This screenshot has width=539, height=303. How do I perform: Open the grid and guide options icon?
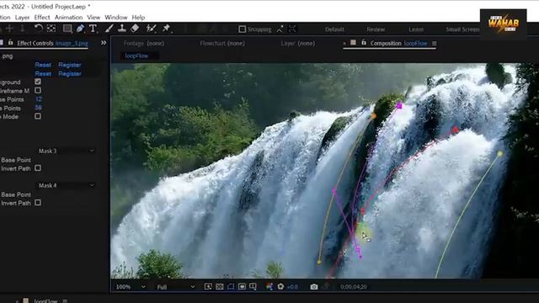pos(253,286)
